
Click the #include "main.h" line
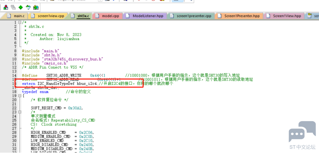click(40, 51)
